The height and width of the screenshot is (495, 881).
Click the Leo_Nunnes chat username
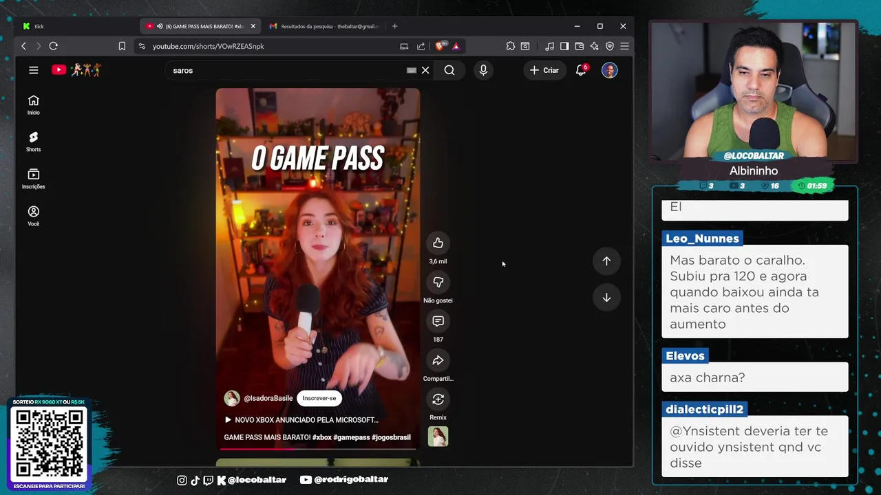tap(702, 239)
